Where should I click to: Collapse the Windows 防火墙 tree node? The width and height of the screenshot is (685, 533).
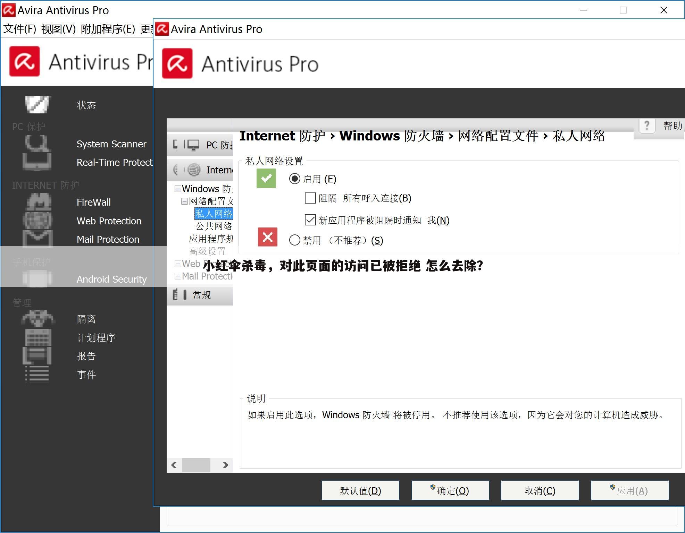(178, 189)
